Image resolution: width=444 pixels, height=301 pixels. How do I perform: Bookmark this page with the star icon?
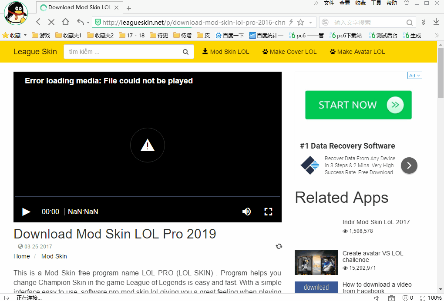(300, 22)
